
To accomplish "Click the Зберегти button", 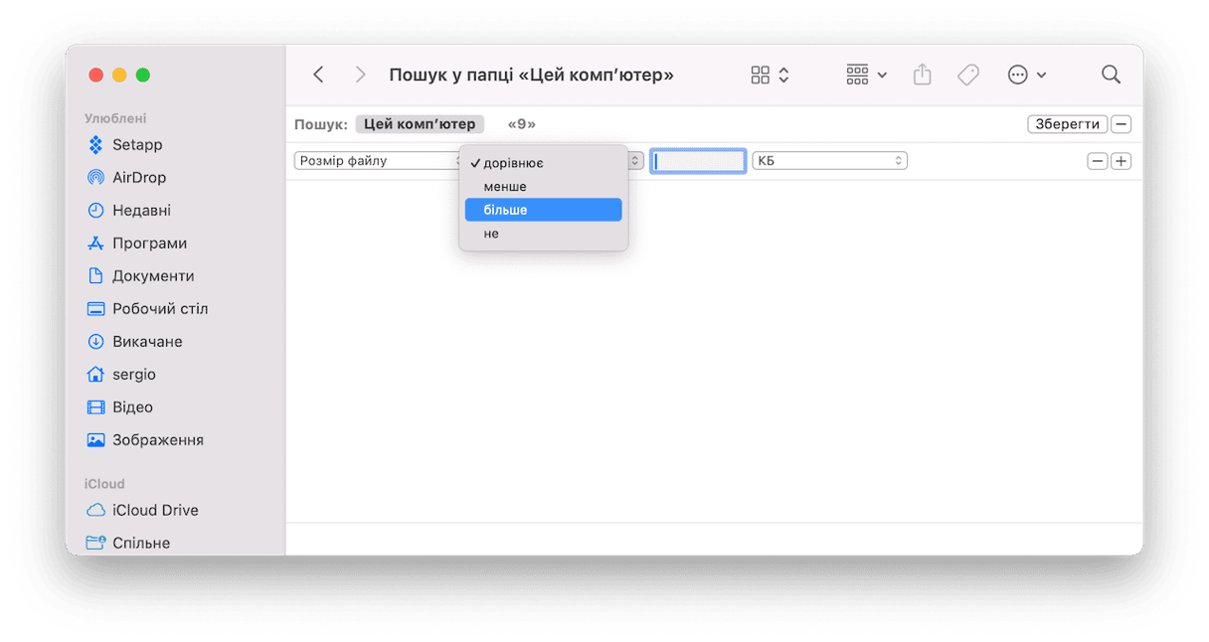I will (x=1067, y=124).
